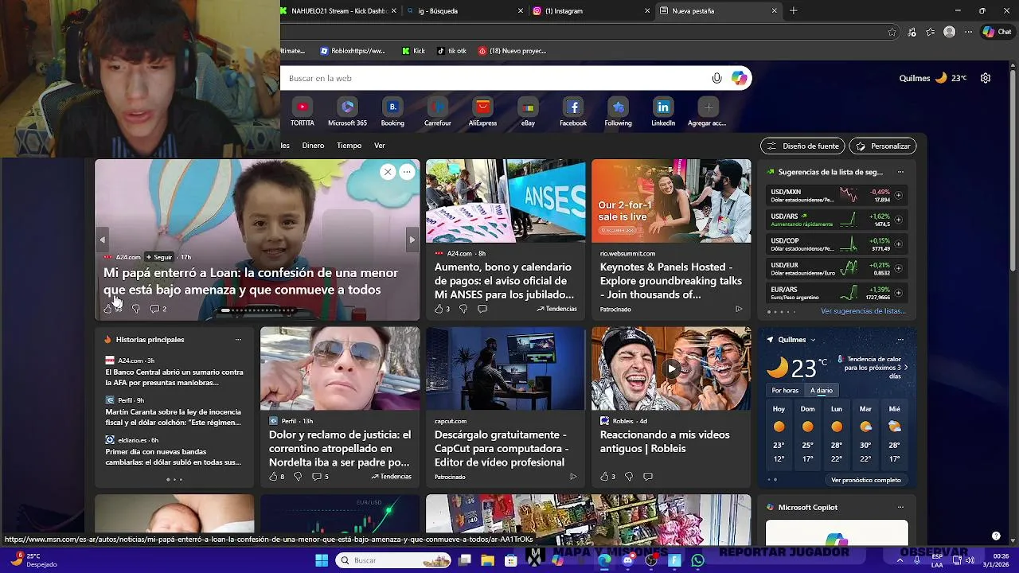
Task: Open browser Settings and more menu
Action: click(968, 32)
